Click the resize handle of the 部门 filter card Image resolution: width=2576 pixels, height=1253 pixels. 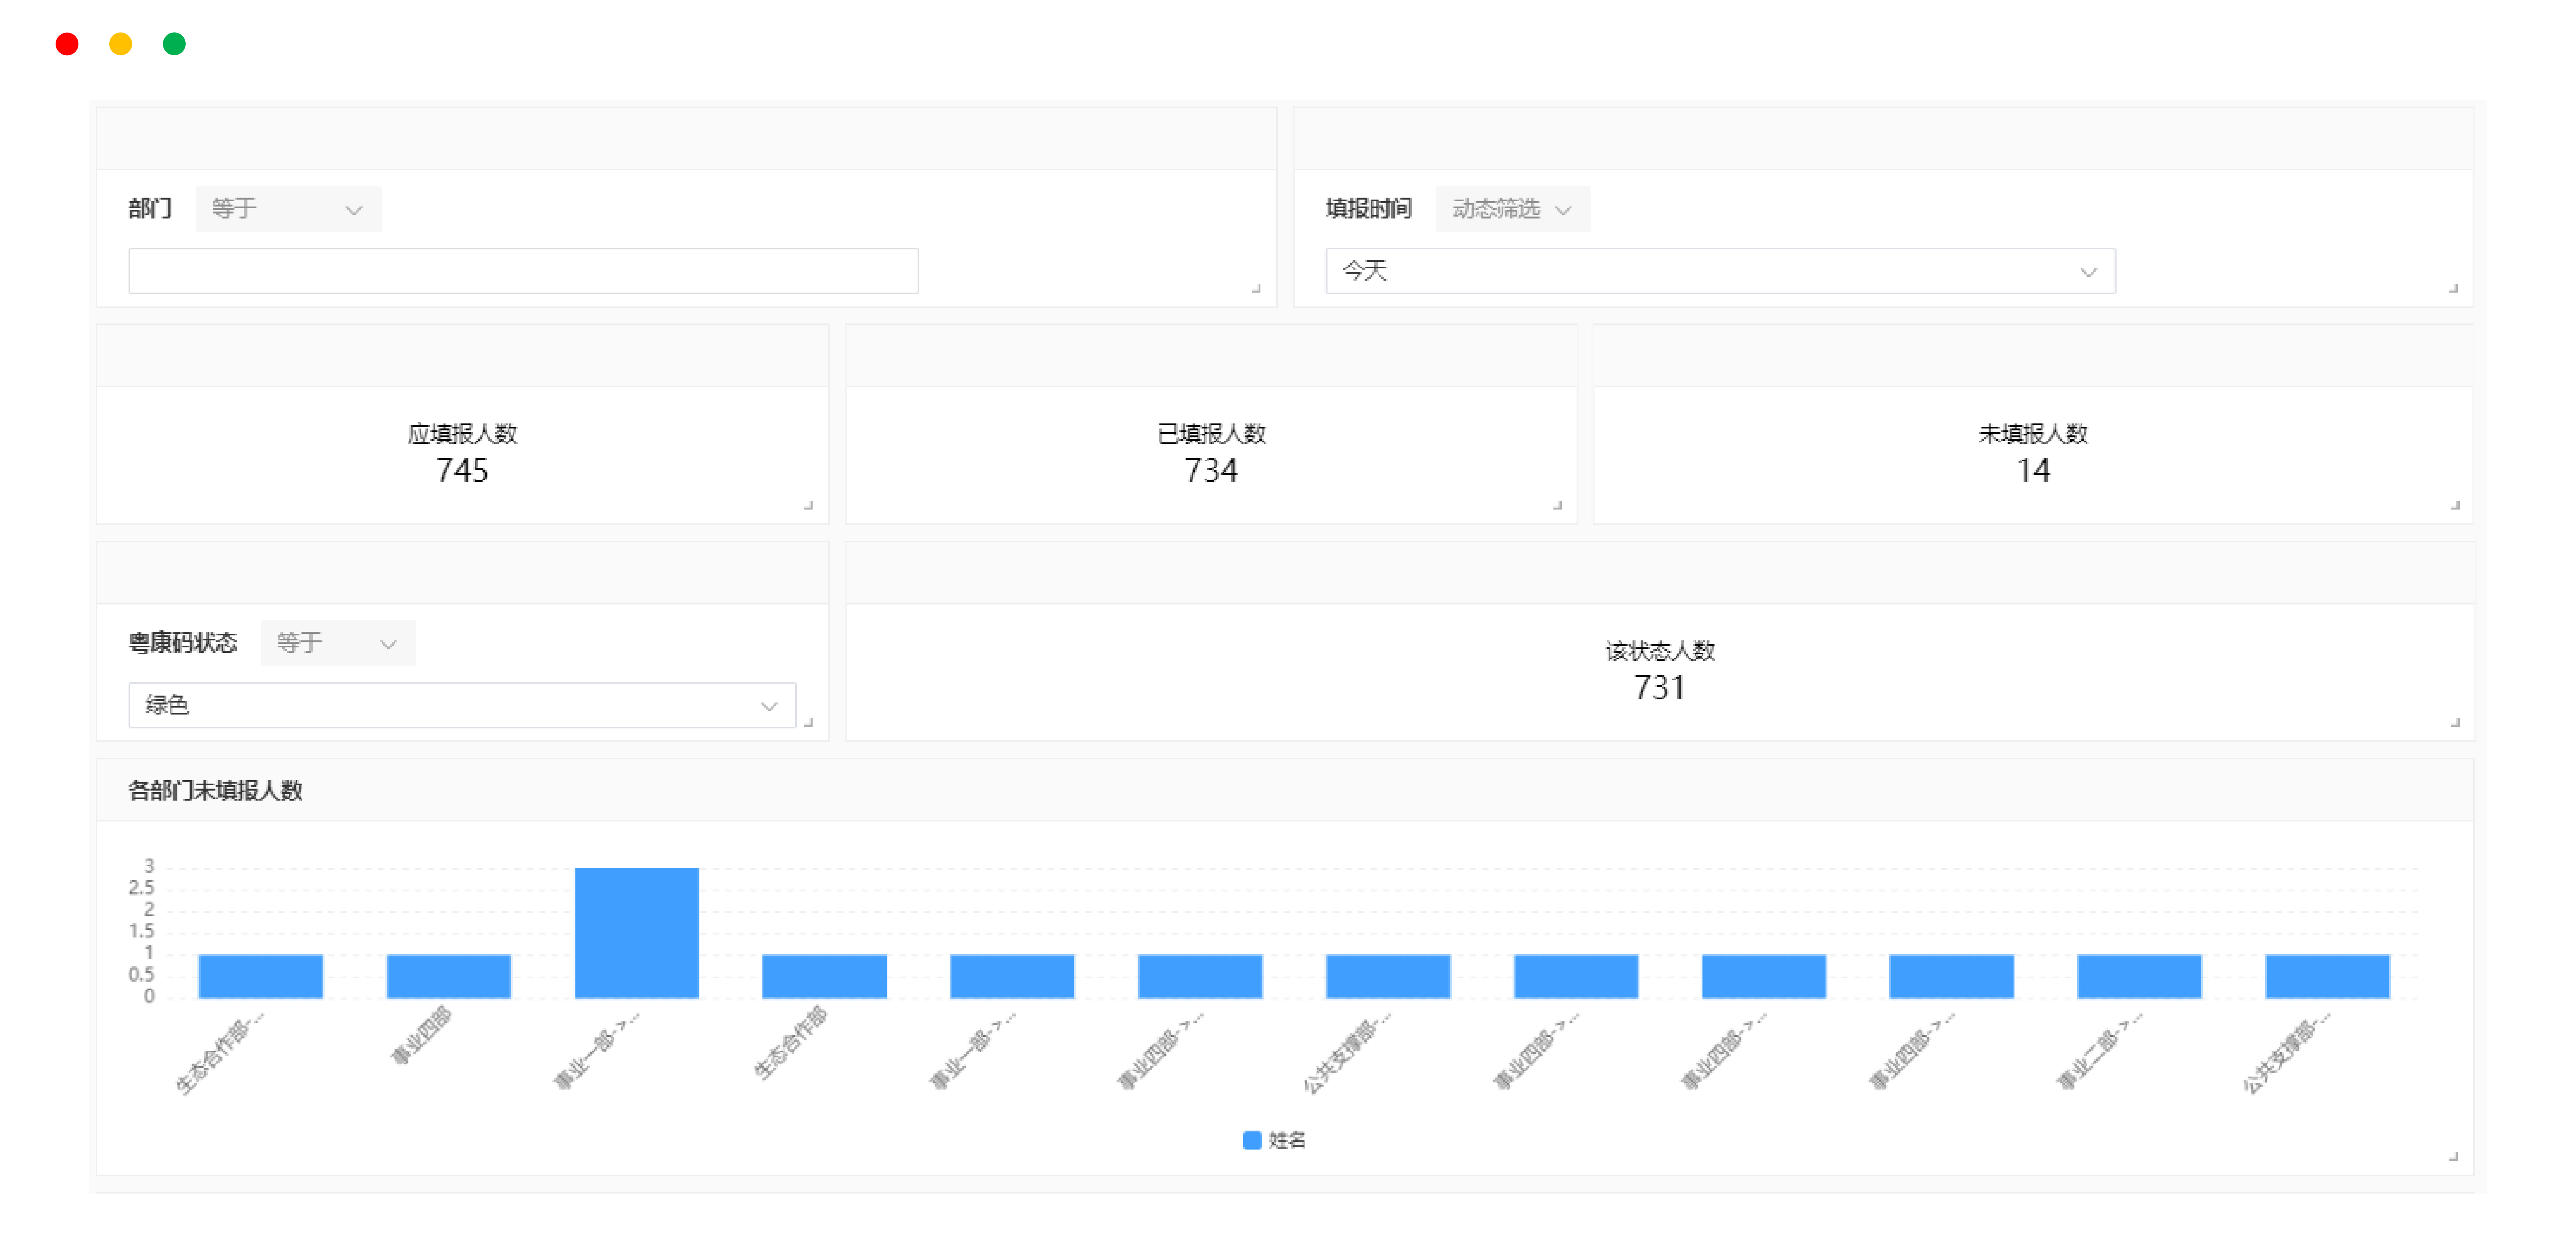tap(1256, 289)
